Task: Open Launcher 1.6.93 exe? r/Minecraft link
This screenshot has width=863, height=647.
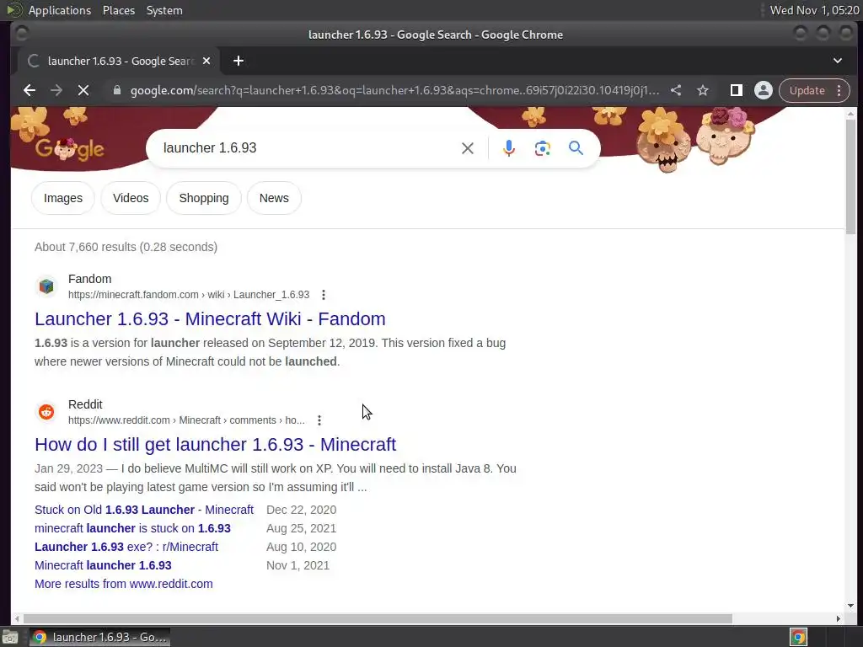Action: pyautogui.click(x=126, y=548)
